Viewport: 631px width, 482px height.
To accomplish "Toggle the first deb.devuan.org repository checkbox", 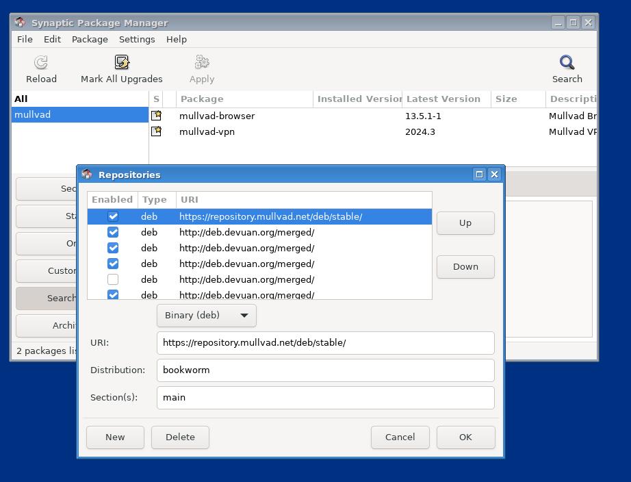I will tap(113, 232).
